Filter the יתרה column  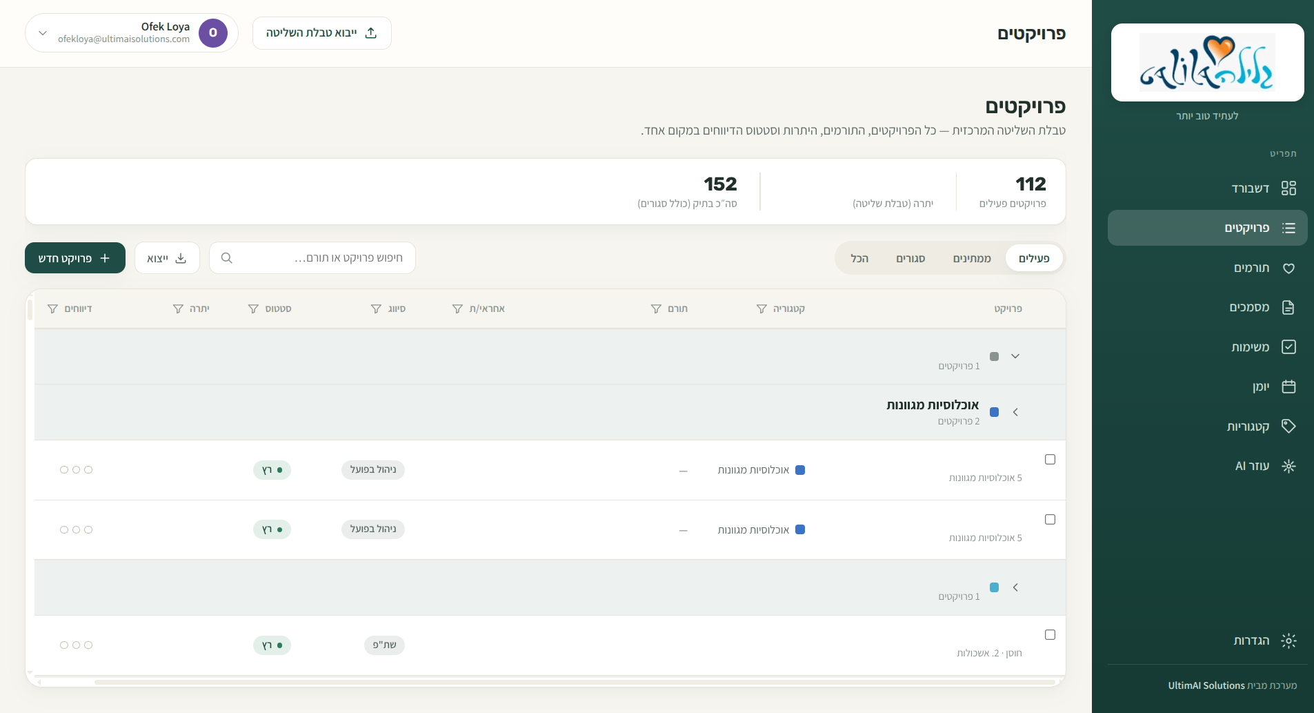click(178, 309)
